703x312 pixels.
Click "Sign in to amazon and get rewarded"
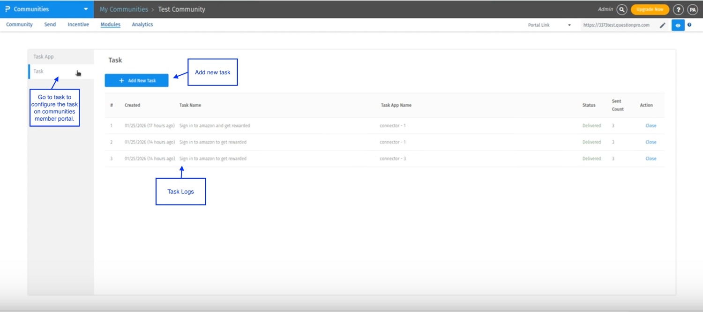[215, 126]
